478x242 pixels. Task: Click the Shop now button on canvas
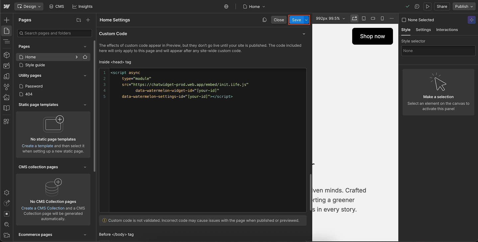coord(372,36)
